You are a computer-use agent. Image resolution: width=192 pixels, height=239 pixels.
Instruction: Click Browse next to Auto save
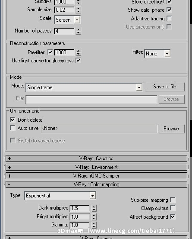pyautogui.click(x=172, y=129)
